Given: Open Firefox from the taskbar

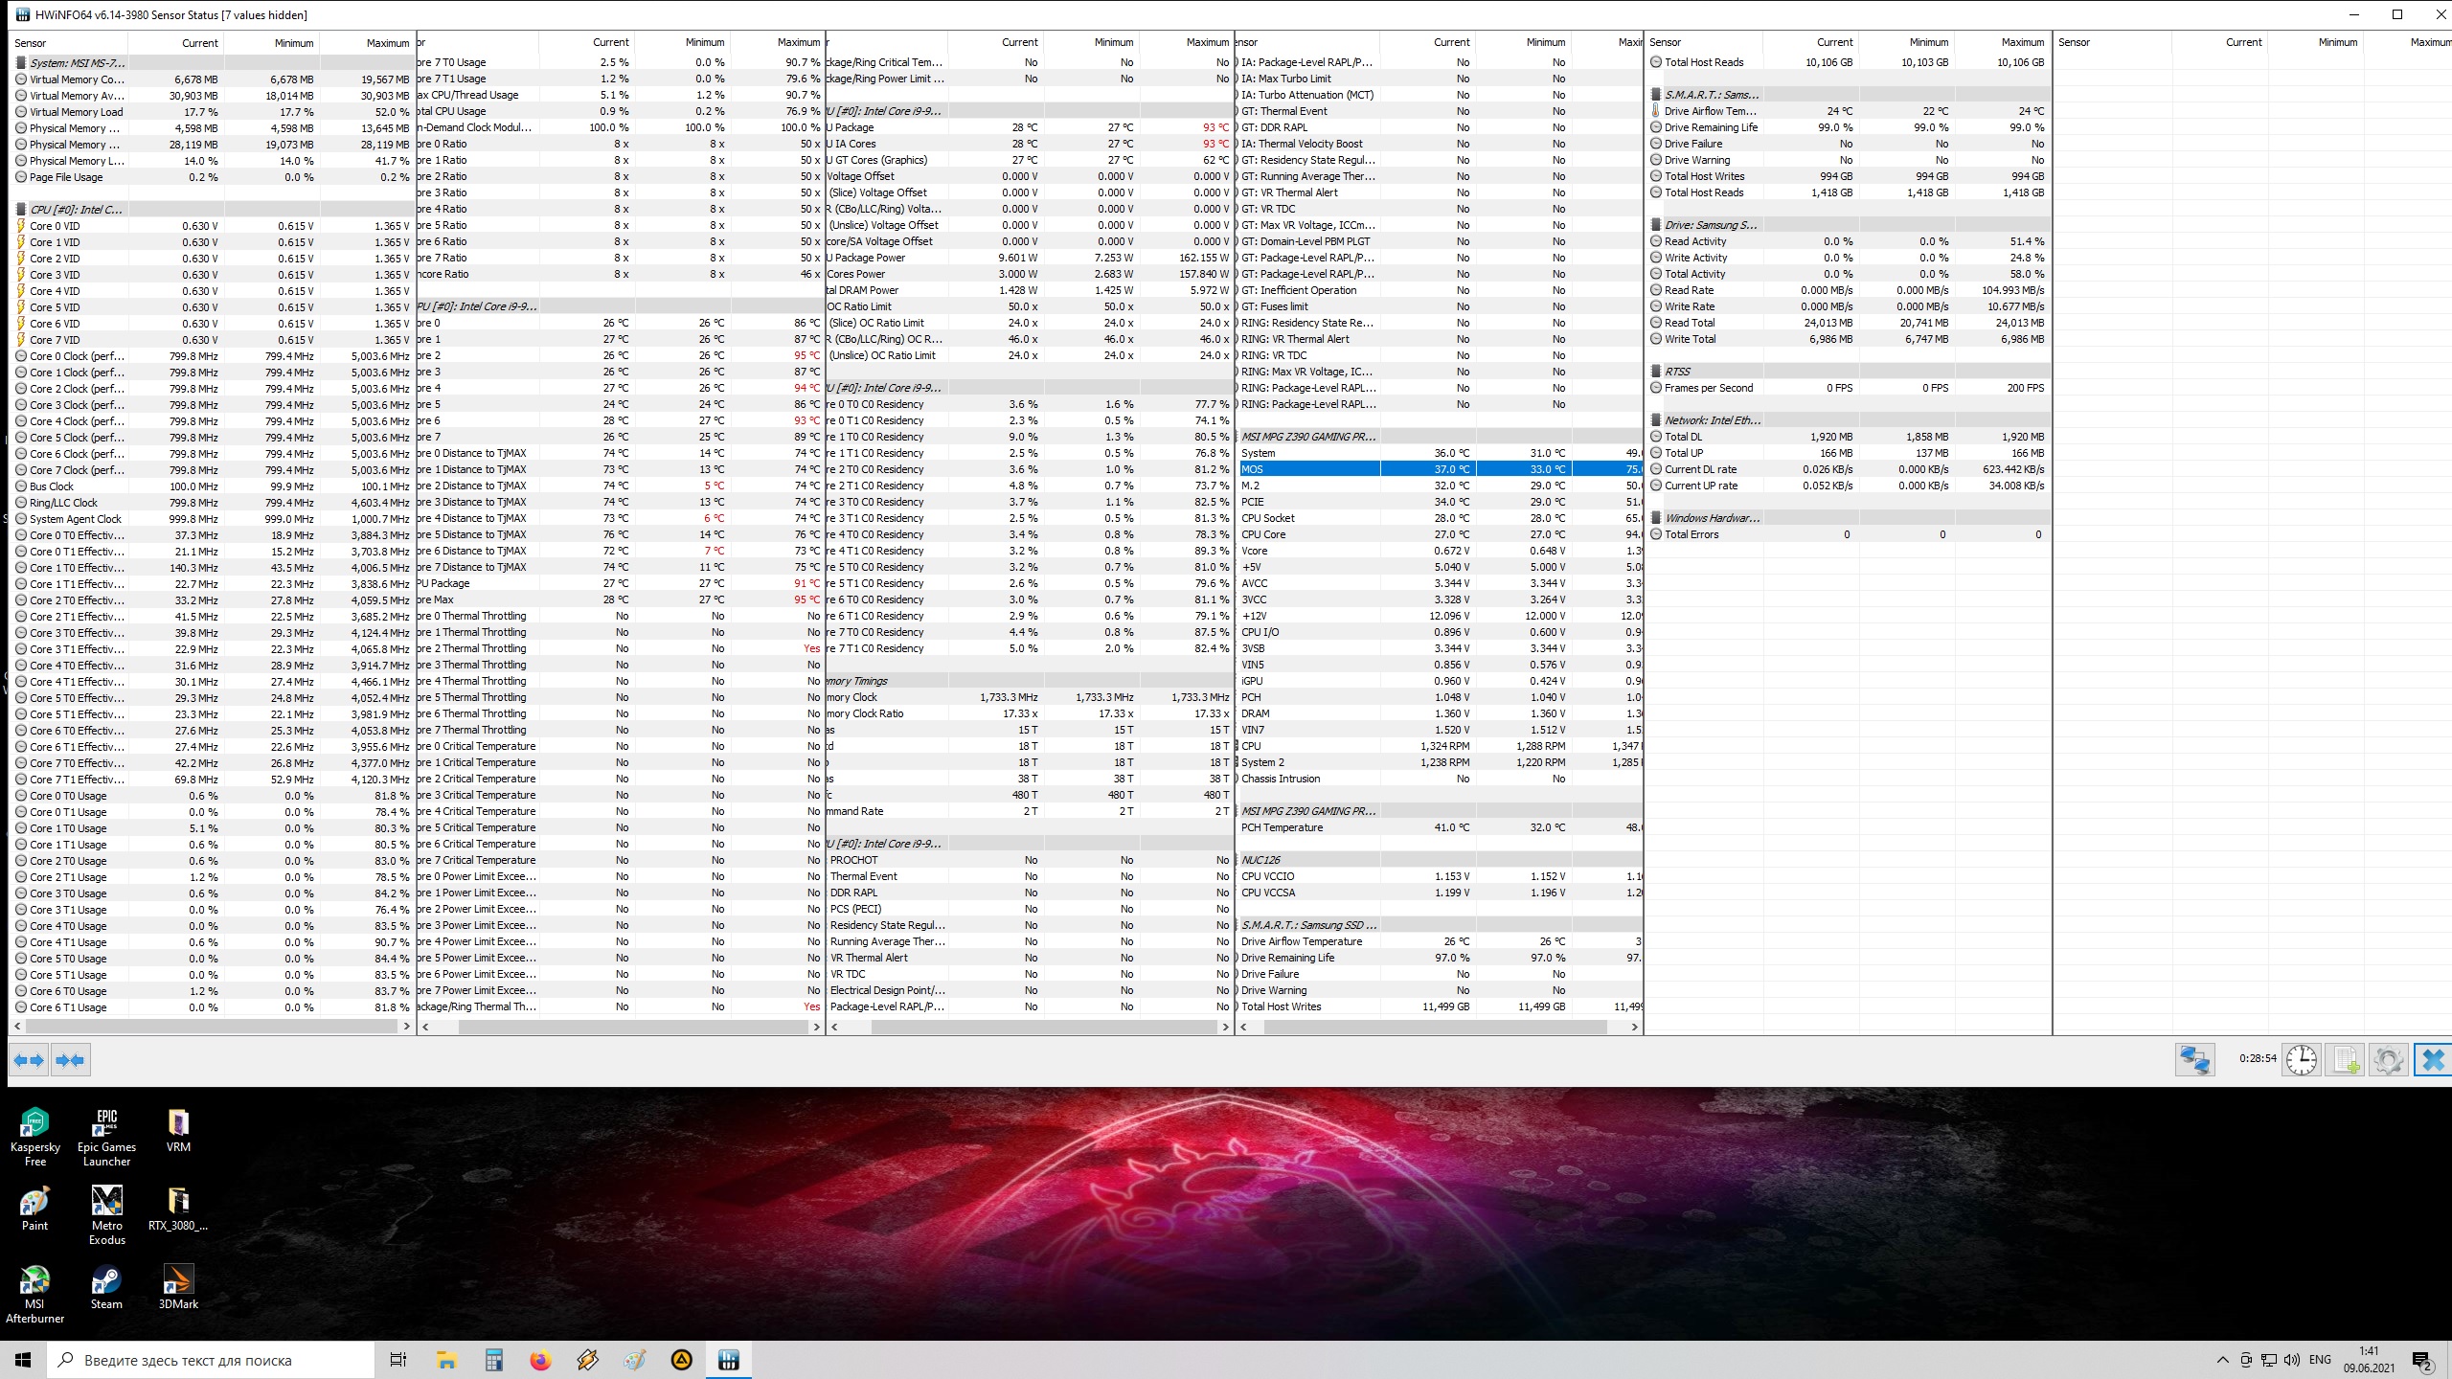Looking at the screenshot, I should 540,1360.
